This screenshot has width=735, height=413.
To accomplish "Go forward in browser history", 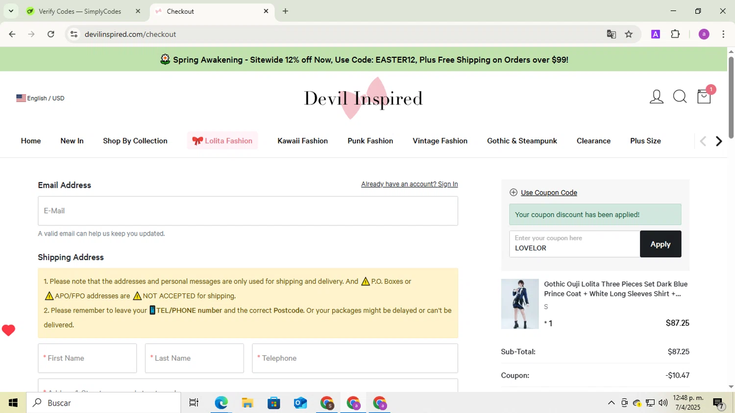I will pos(31,34).
